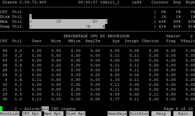Choose the SlctProc softkey
The image size is (195, 116).
[x=139, y=114]
